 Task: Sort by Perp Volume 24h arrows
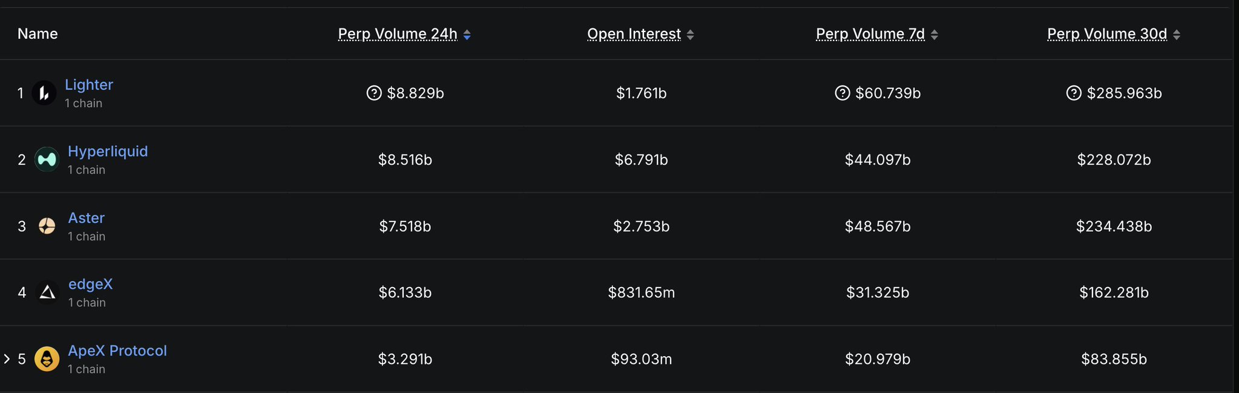pos(467,35)
